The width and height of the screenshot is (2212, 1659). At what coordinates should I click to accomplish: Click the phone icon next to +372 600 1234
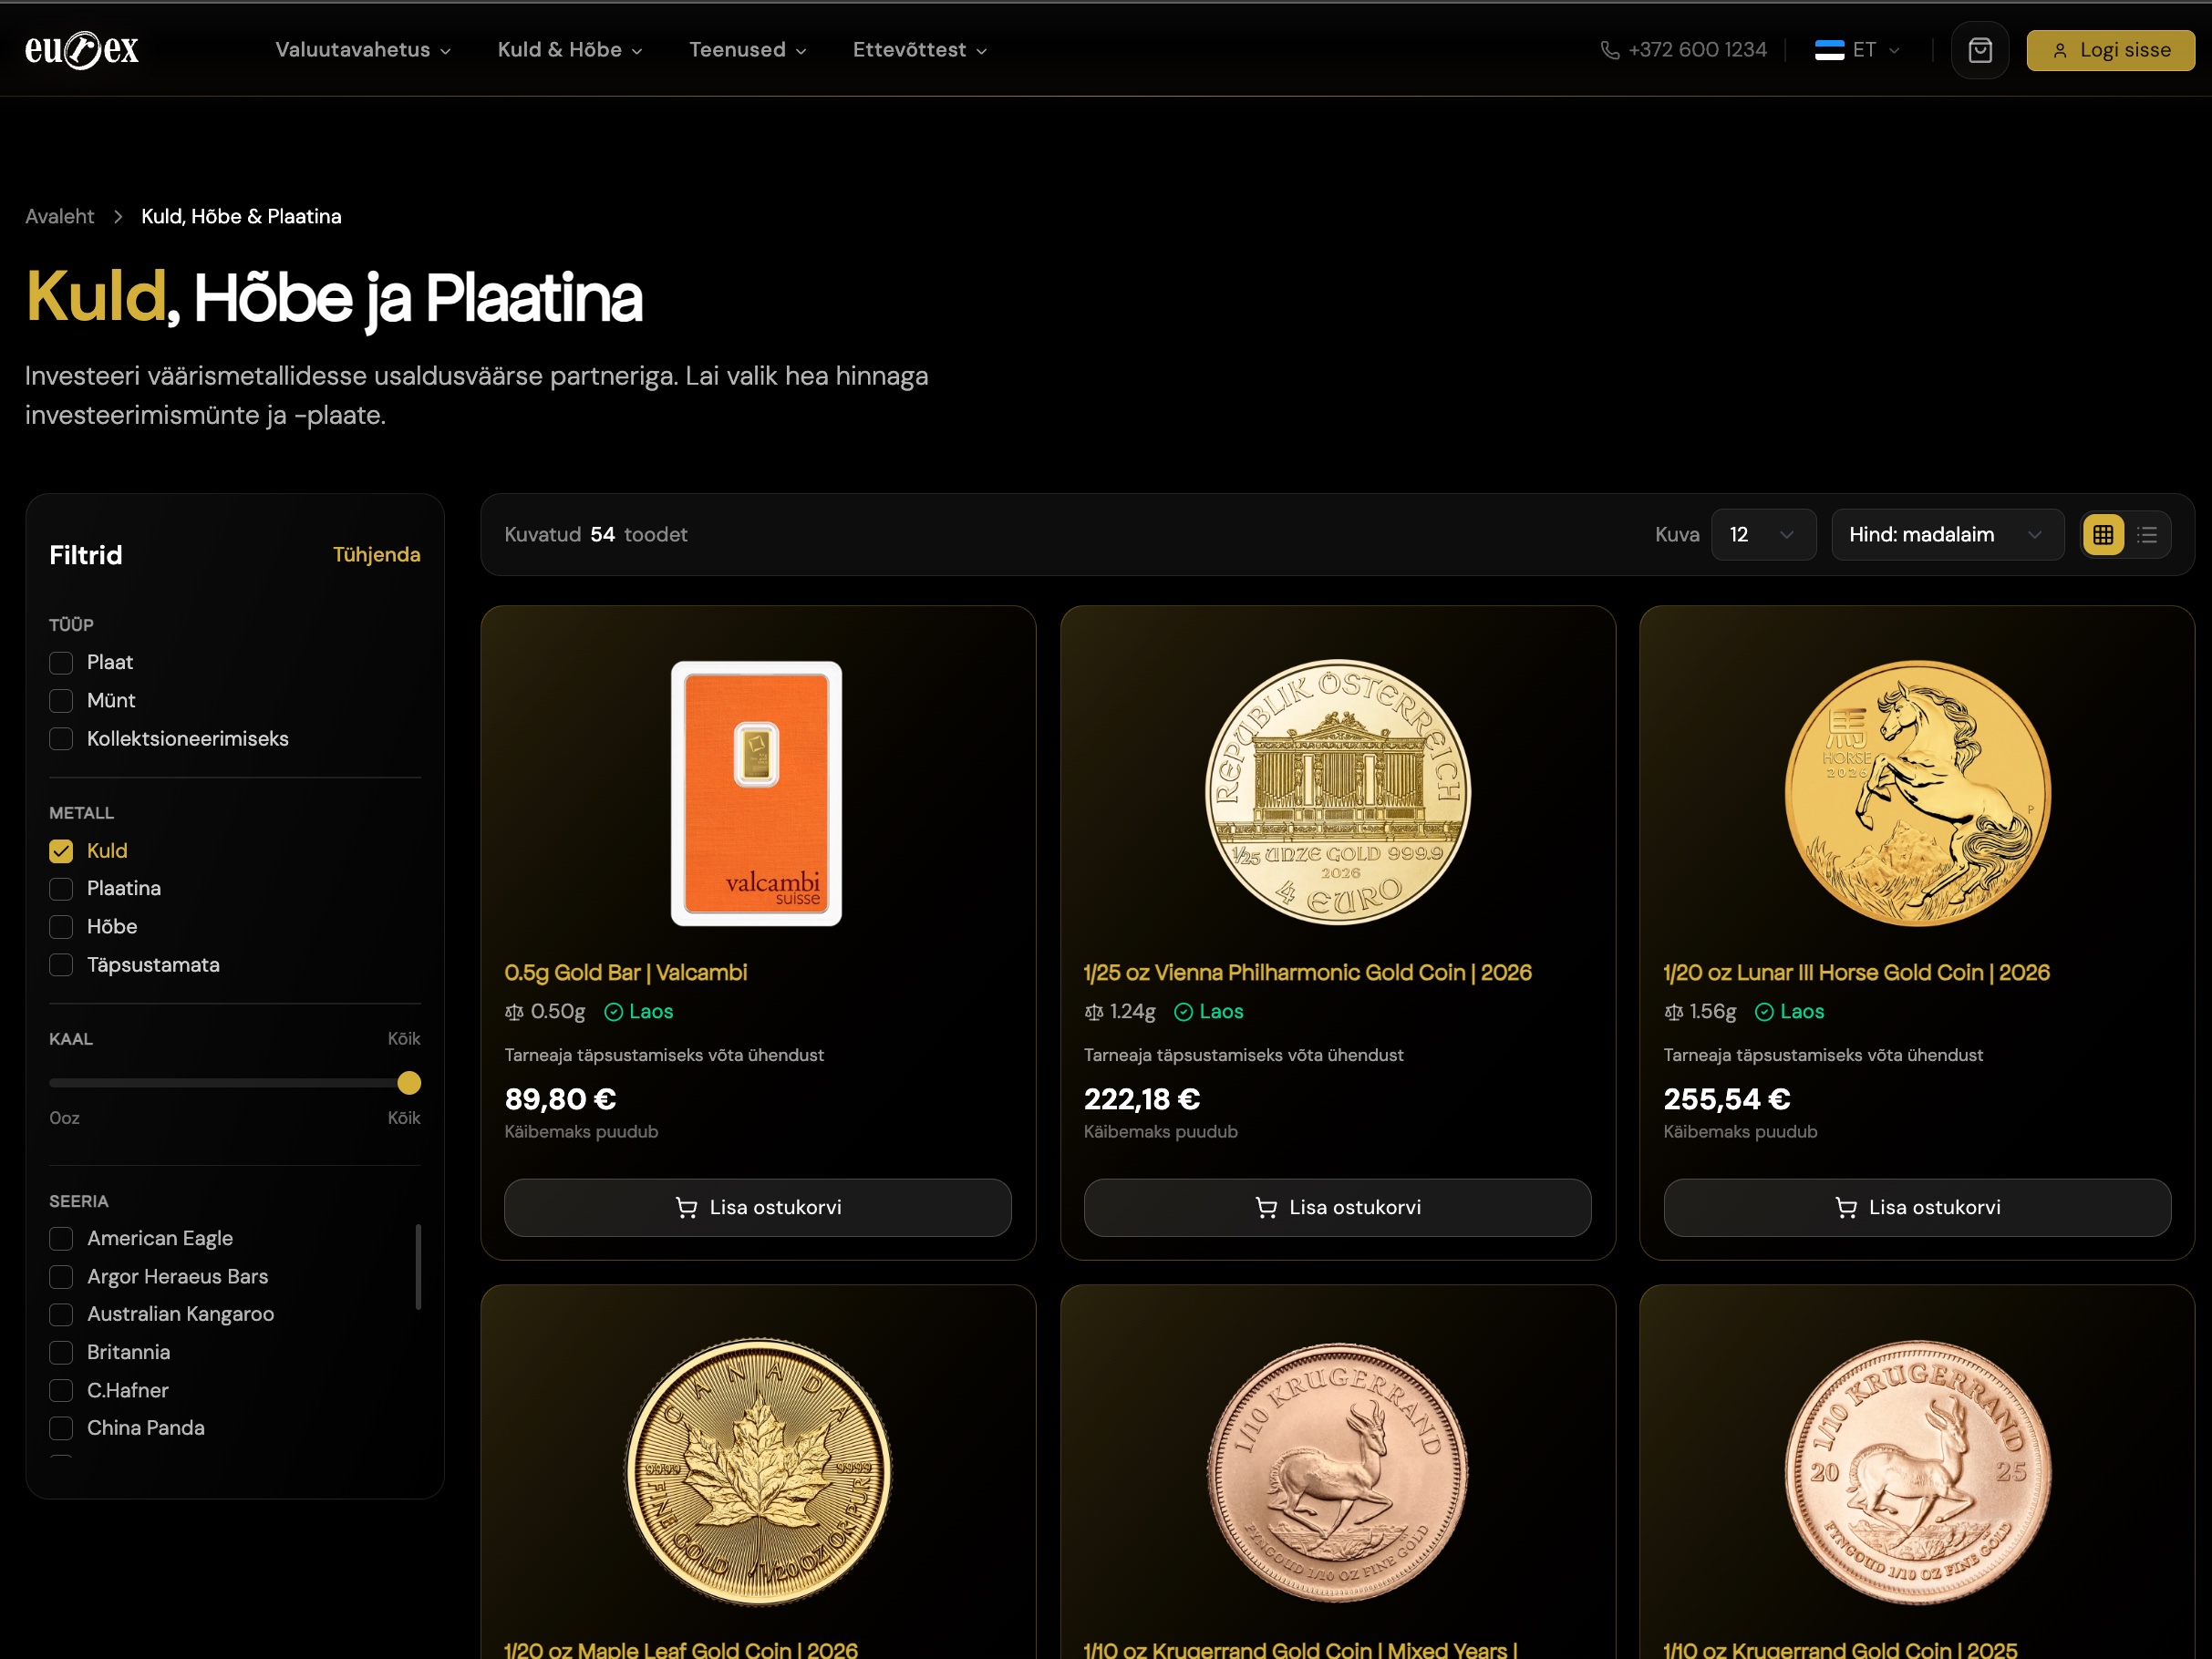coord(1609,50)
